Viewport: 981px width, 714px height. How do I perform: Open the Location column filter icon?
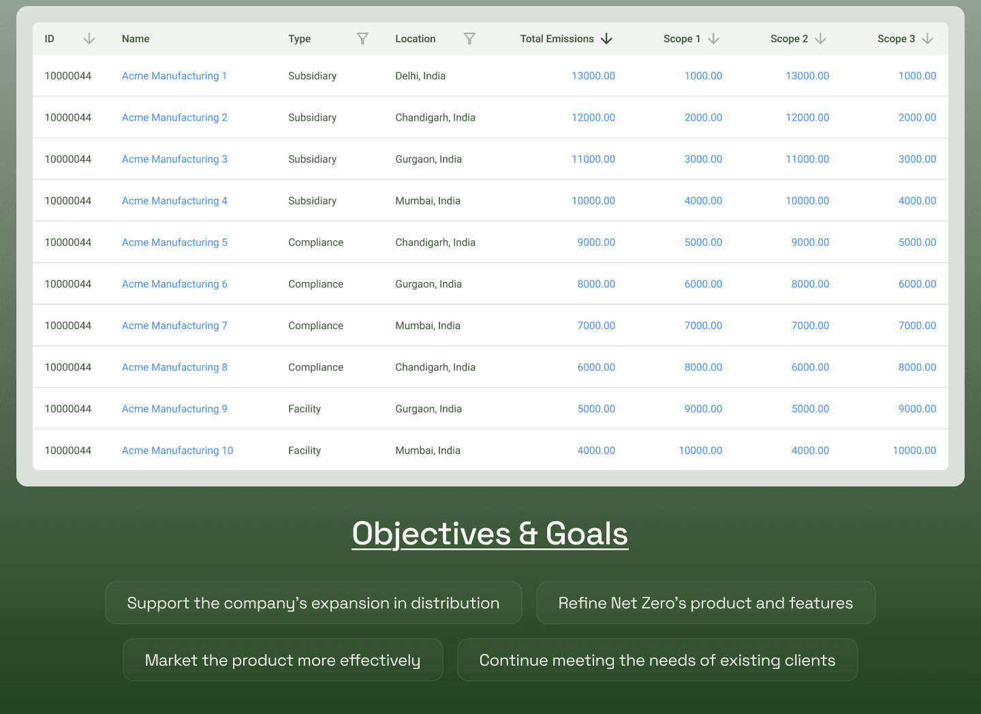point(469,39)
